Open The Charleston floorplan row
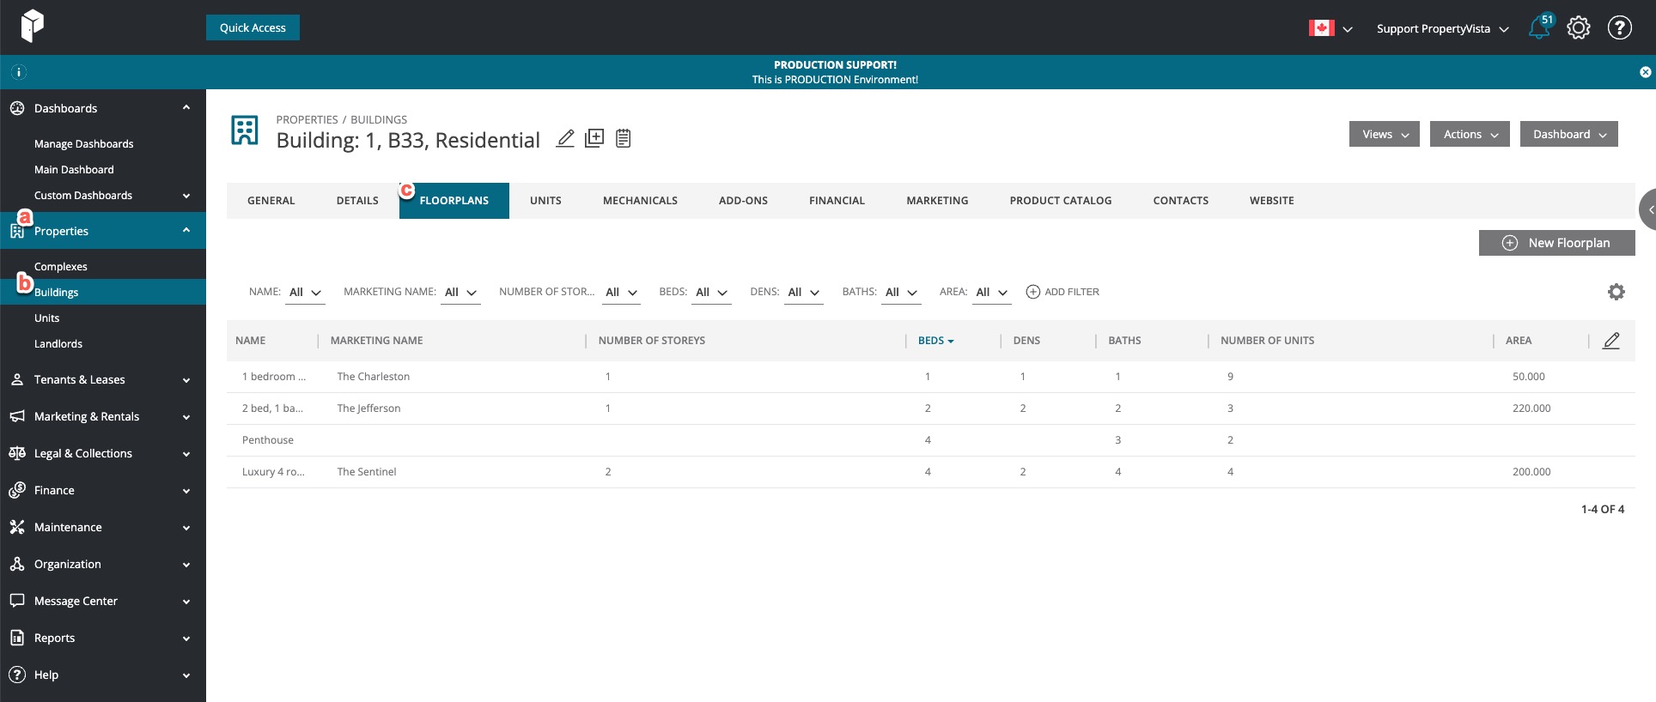 pos(931,377)
